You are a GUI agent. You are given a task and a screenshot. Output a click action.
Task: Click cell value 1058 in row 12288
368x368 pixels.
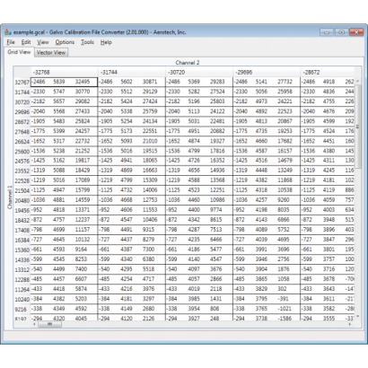pos(283,279)
